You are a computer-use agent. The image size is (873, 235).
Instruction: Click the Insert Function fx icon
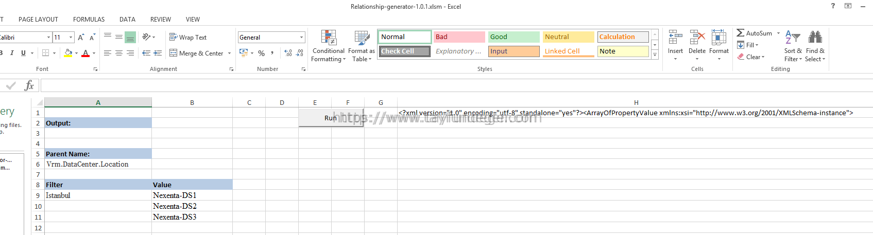29,85
